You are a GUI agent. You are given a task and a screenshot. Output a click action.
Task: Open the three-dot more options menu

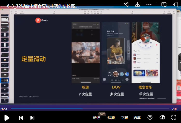coord(149,4)
